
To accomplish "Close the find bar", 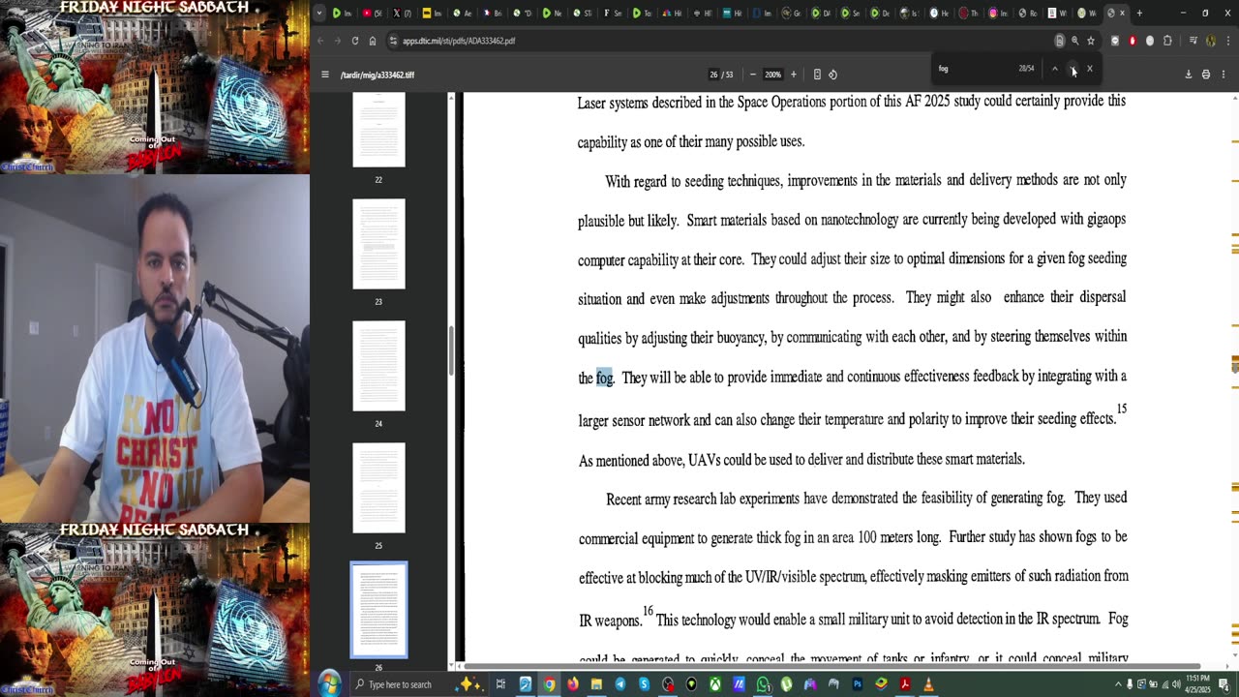I will (1089, 69).
